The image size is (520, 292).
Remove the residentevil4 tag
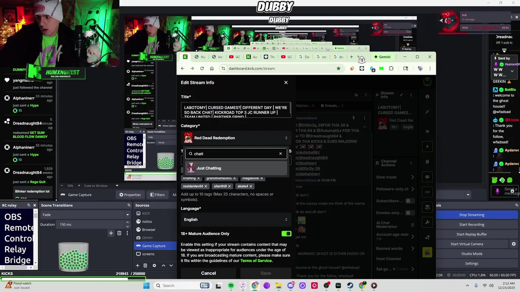coord(206,186)
